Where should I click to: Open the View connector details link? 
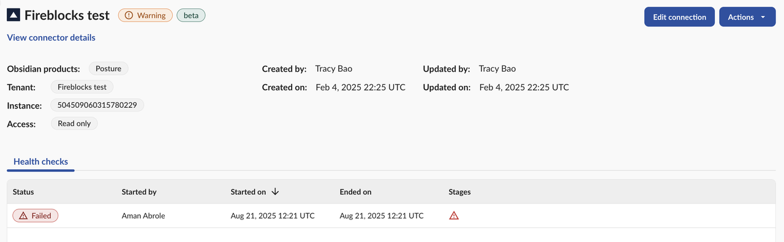tap(51, 37)
